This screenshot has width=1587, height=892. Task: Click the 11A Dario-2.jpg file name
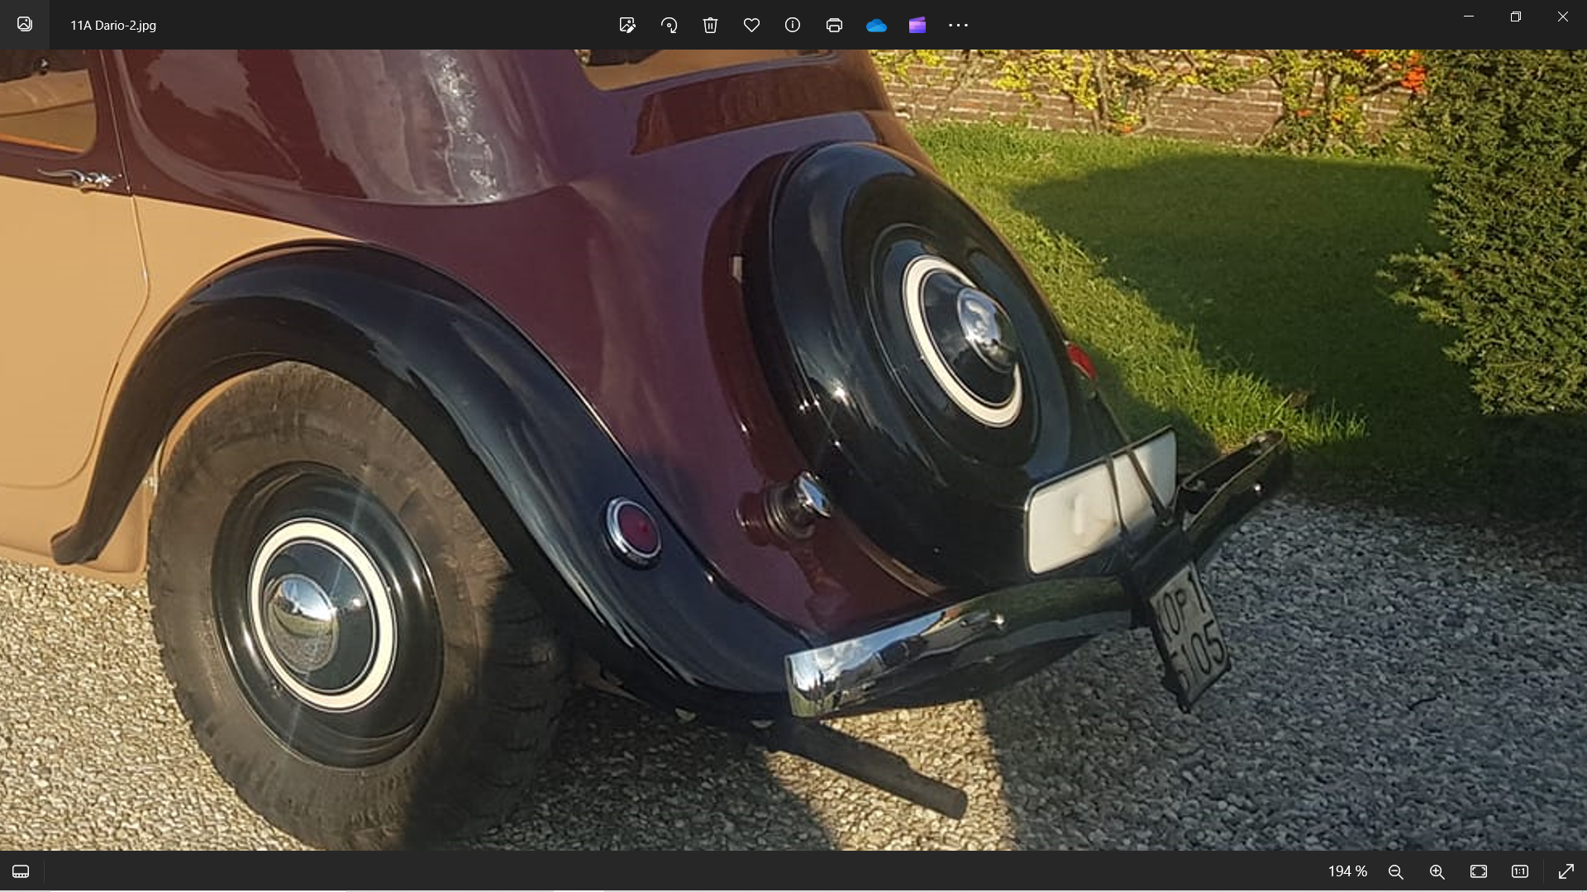(x=113, y=25)
